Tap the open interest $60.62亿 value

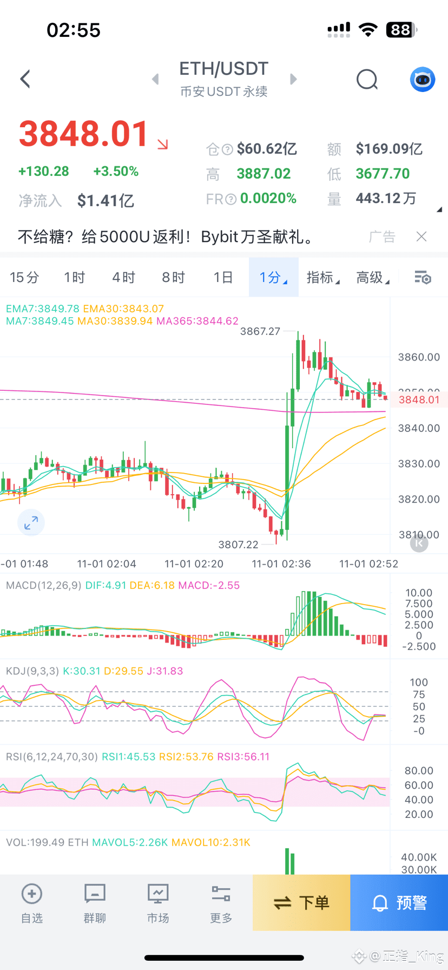coord(267,149)
